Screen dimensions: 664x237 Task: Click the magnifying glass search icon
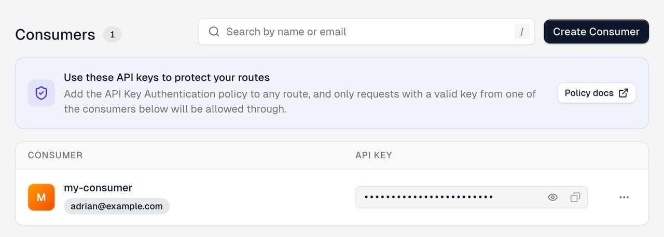(x=214, y=32)
